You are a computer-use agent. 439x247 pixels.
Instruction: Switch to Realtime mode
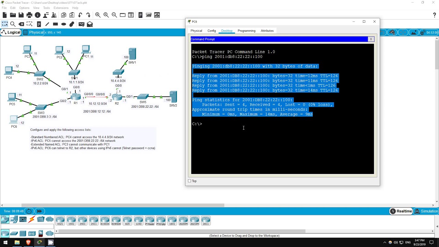pyautogui.click(x=401, y=211)
